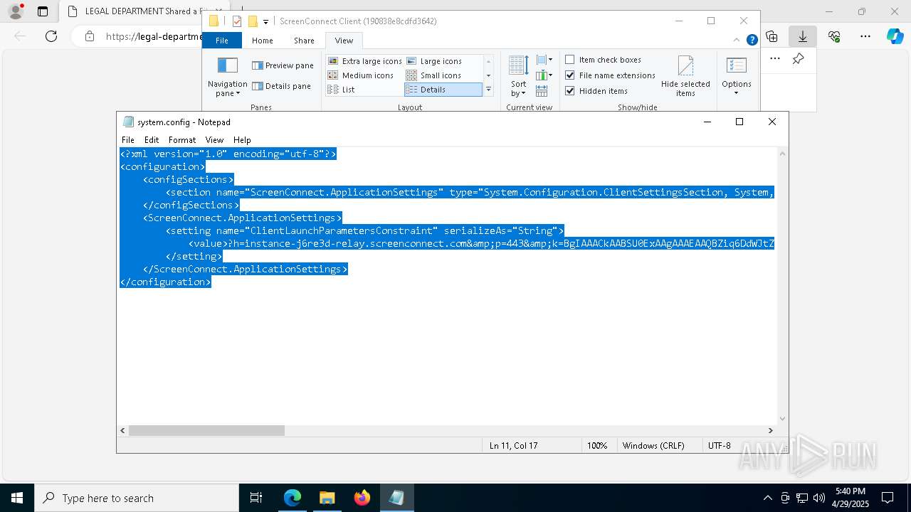This screenshot has height=512, width=911.
Task: Open the Explorer Options dropdown
Action: point(736,77)
